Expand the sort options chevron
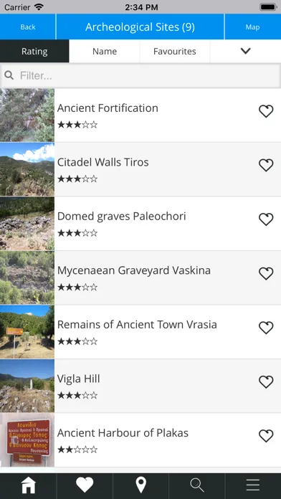 [246, 51]
